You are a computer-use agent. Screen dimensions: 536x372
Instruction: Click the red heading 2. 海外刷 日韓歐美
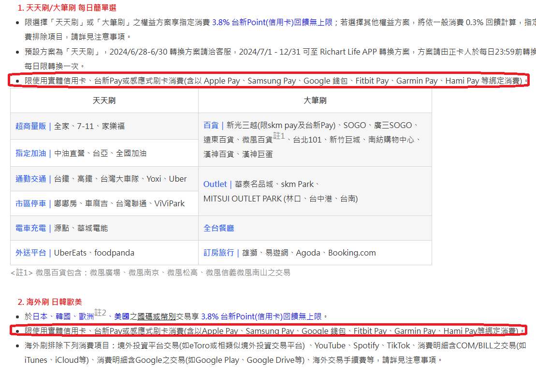pyautogui.click(x=50, y=302)
